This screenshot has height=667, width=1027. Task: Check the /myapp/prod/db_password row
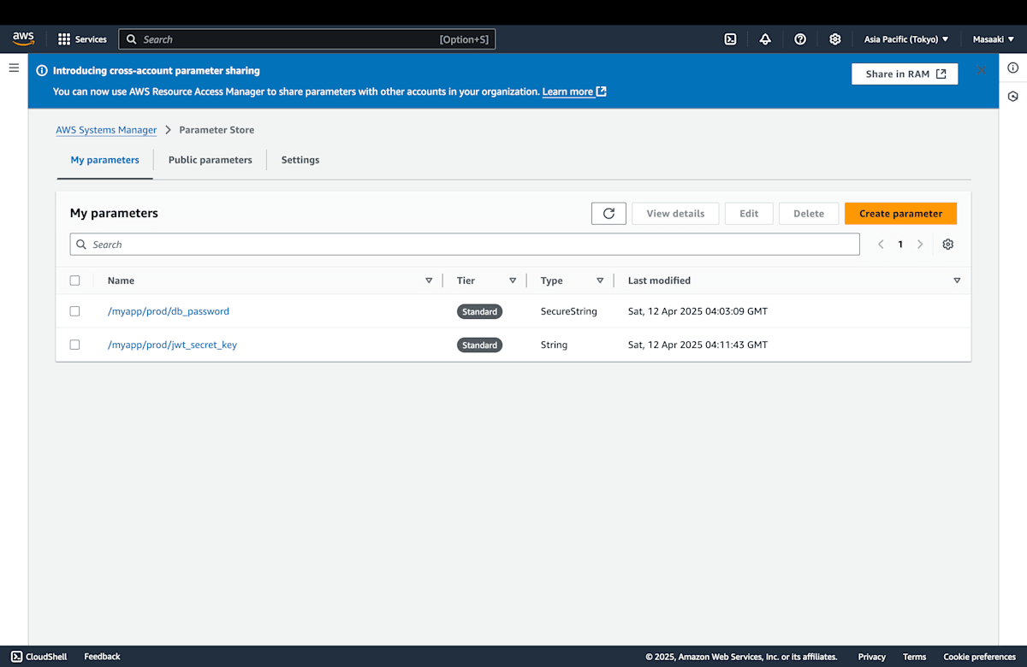(74, 311)
